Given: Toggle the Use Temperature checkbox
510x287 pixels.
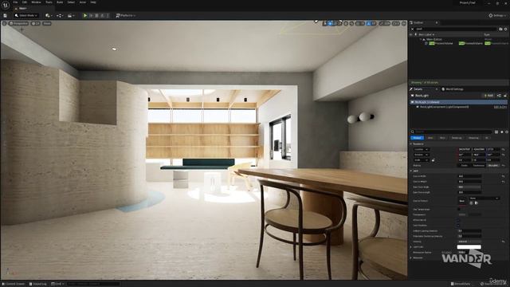Looking at the screenshot, I should tap(459, 209).
